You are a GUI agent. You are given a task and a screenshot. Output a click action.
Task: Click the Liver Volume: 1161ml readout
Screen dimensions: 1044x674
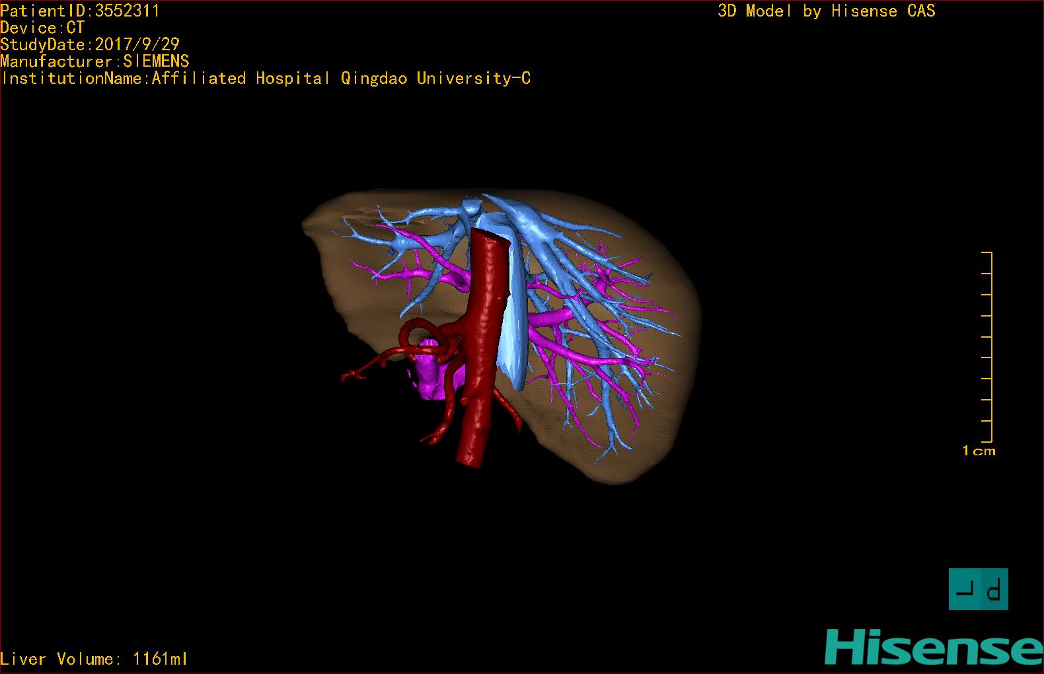[x=94, y=659]
